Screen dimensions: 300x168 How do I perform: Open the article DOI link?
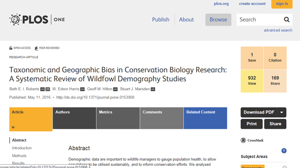point(95,97)
